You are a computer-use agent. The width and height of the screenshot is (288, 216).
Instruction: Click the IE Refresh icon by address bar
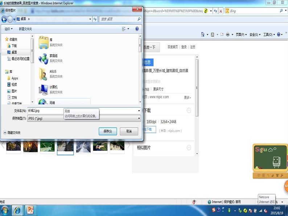click(x=215, y=11)
